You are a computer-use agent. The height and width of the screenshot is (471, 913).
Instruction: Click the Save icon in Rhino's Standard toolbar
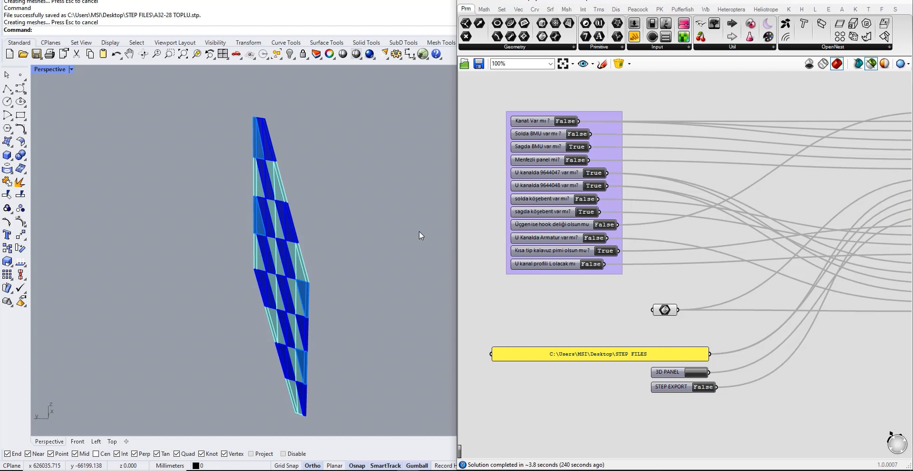[x=36, y=54]
